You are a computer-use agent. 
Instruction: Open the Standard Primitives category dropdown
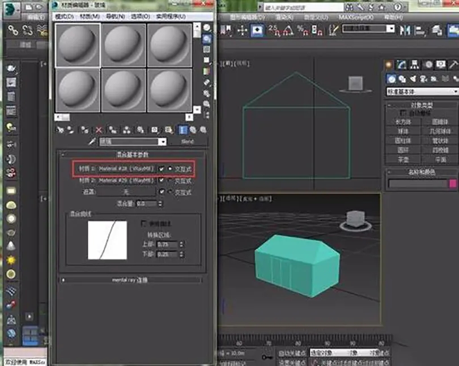coord(422,92)
